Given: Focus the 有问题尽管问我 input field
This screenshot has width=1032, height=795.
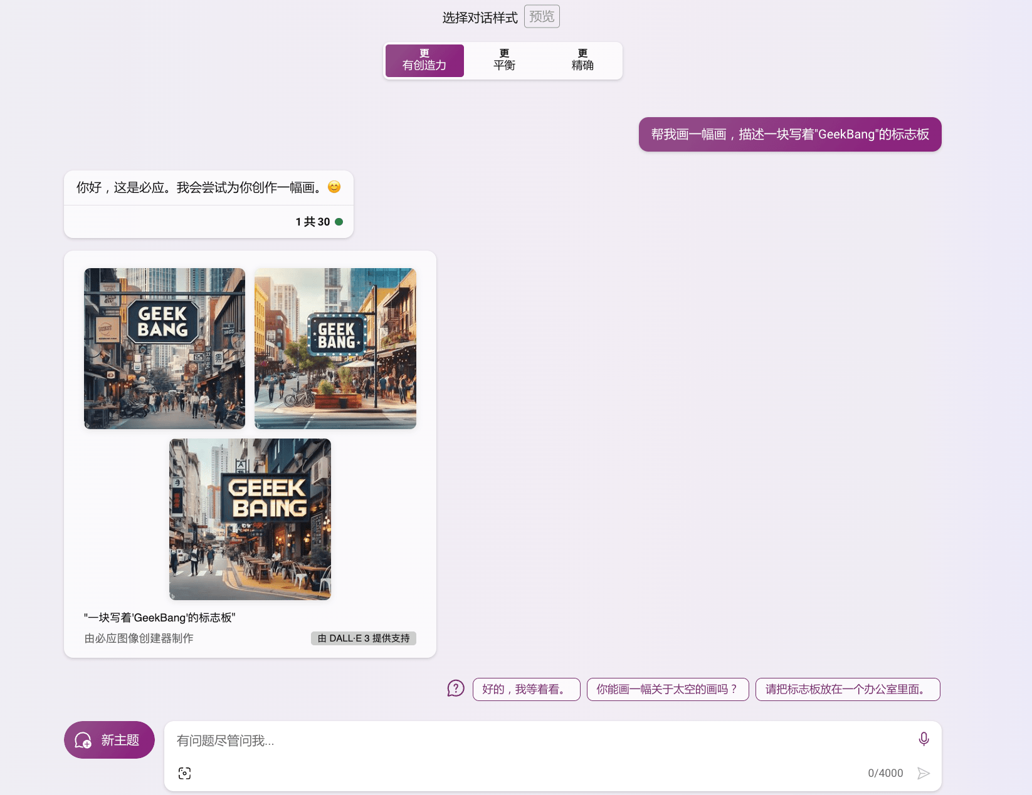Looking at the screenshot, I should tap(539, 740).
